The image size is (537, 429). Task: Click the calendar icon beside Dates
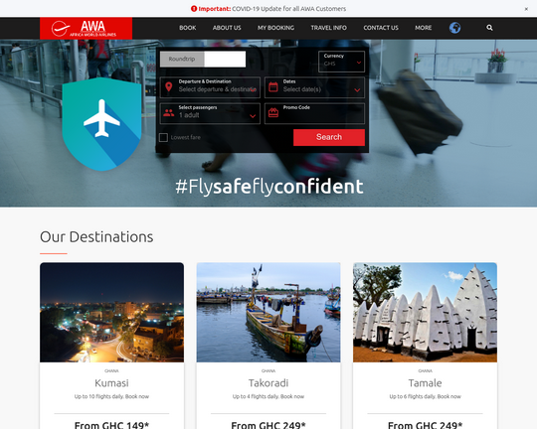[x=273, y=87]
